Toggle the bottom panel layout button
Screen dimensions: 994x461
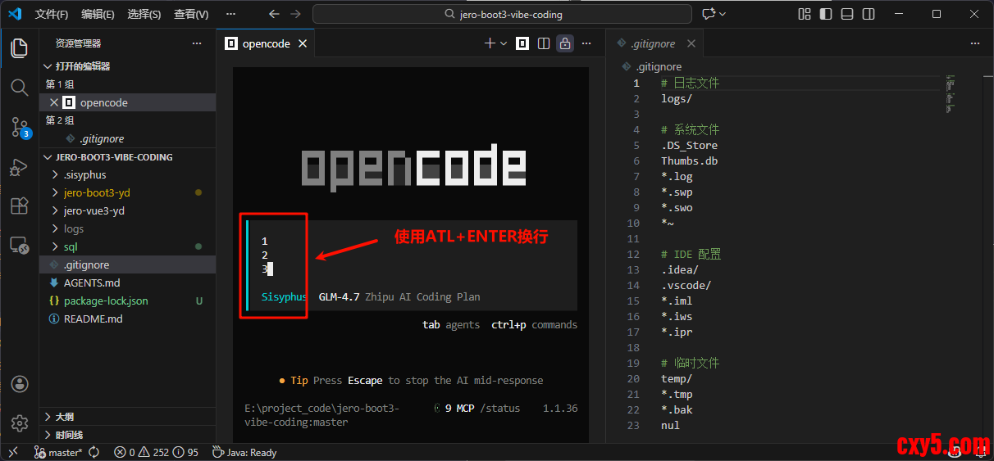click(847, 14)
